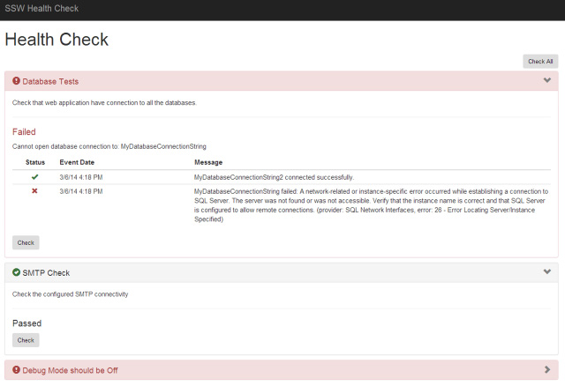Run Check under SMTP Check Passed

pyautogui.click(x=26, y=339)
